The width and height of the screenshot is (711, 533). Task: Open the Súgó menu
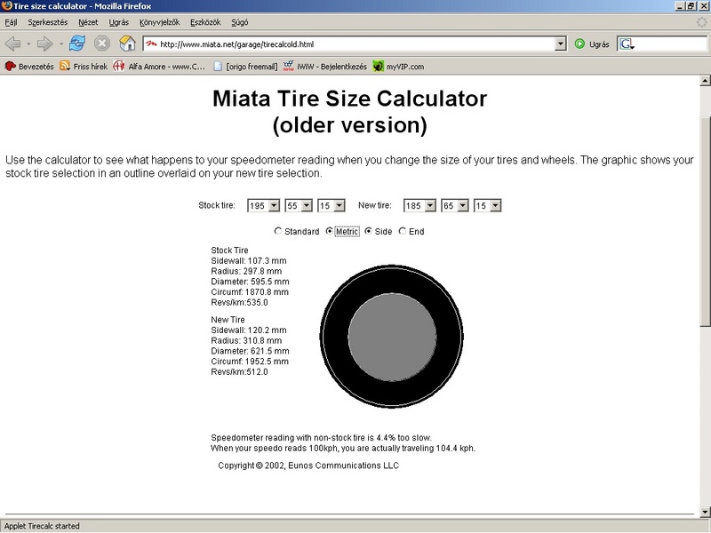tap(240, 22)
